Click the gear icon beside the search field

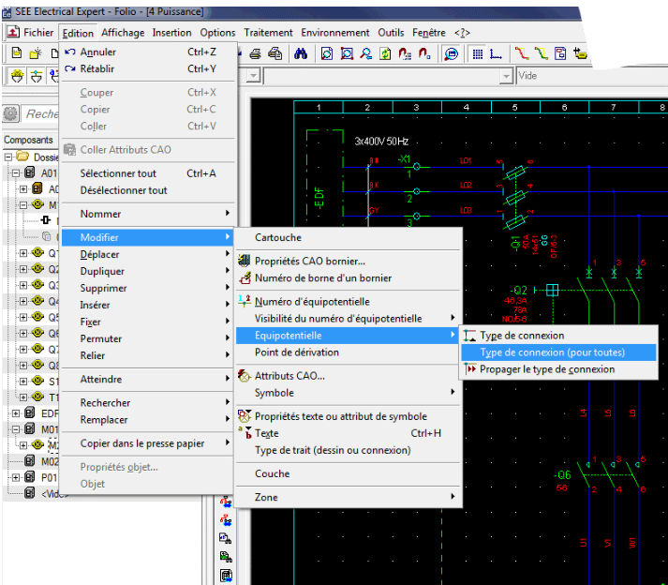click(x=10, y=113)
